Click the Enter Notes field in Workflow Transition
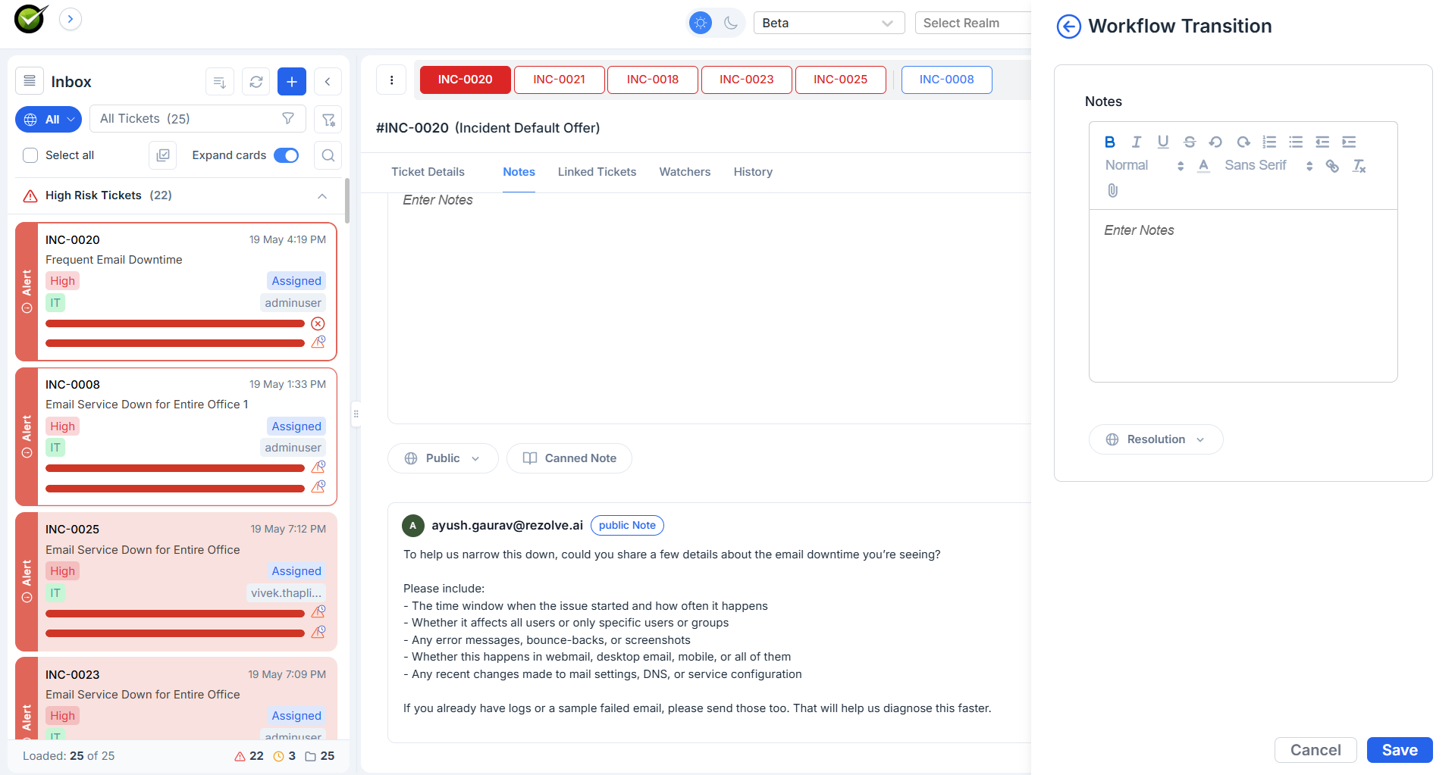Screen dimensions: 1455x775 coord(1243,295)
